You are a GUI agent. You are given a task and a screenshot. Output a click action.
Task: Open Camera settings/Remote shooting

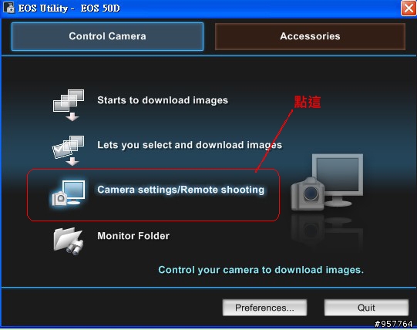coord(181,190)
